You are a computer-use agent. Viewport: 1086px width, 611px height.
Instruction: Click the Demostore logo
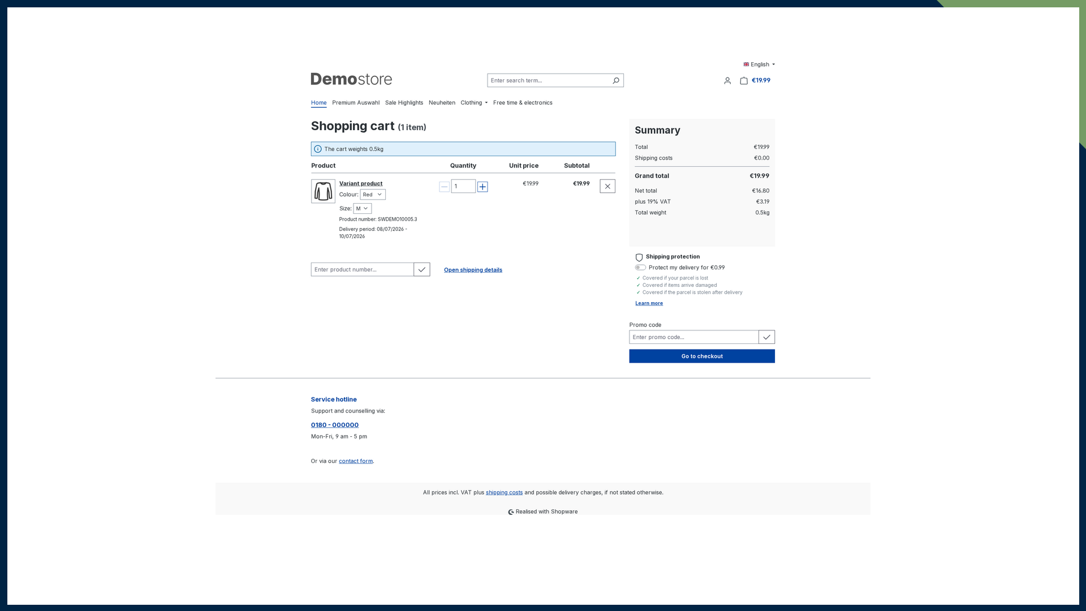[x=351, y=79]
